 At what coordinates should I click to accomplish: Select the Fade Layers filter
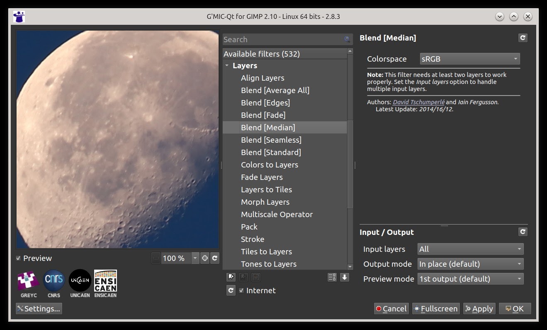(x=262, y=177)
